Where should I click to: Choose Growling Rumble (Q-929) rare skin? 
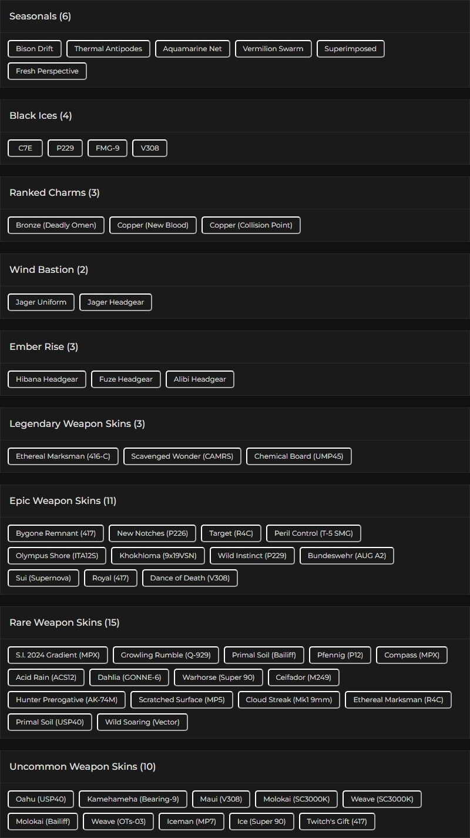coord(166,655)
